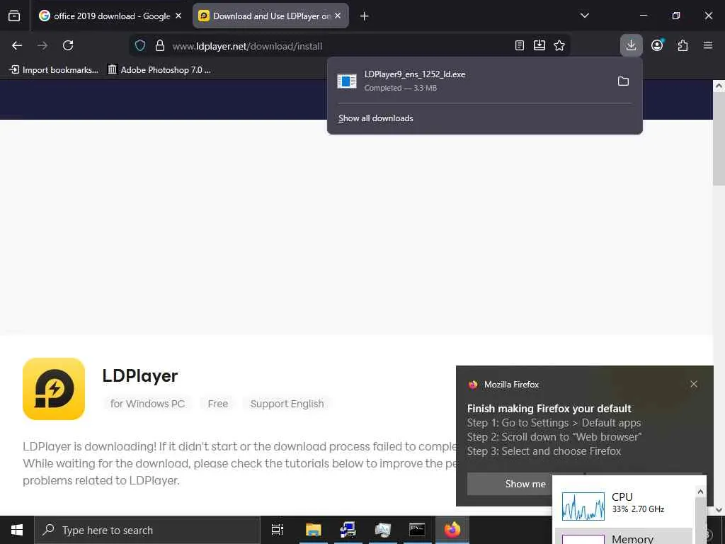Open Firefox View icon in tab bar

tap(14, 16)
